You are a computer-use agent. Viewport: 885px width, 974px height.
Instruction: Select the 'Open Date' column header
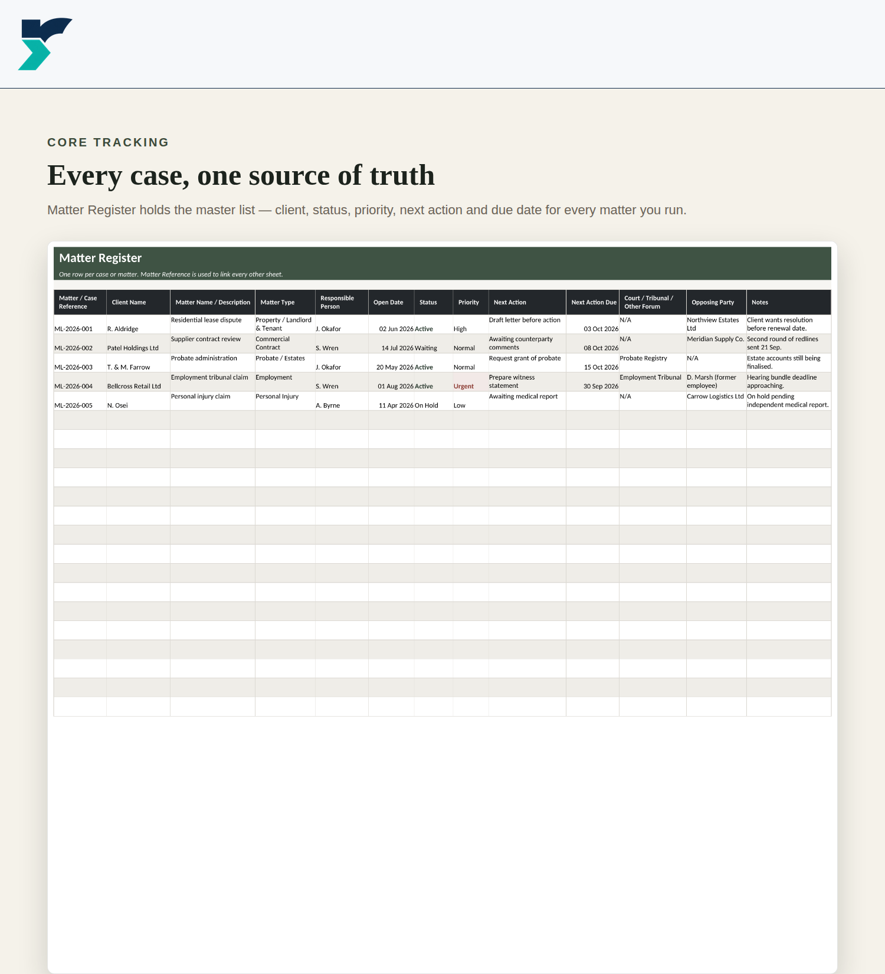(391, 302)
